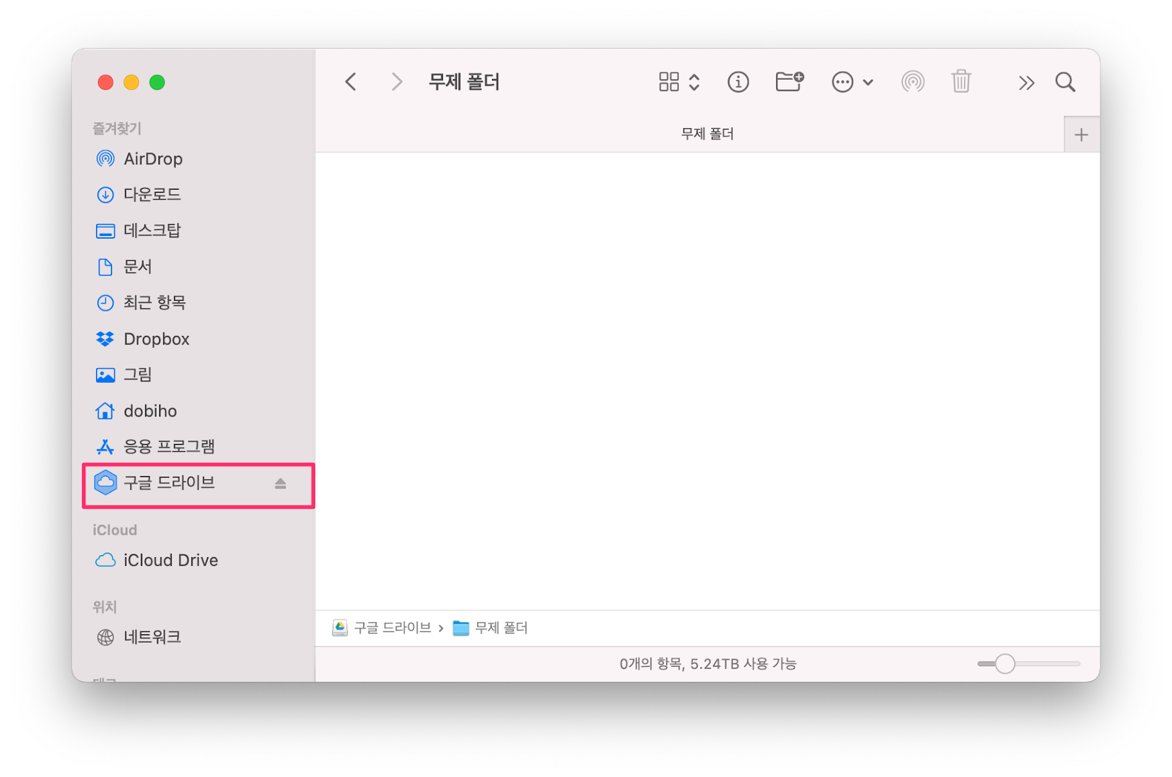The width and height of the screenshot is (1172, 777).
Task: Adjust the icon size slider
Action: 1004,664
